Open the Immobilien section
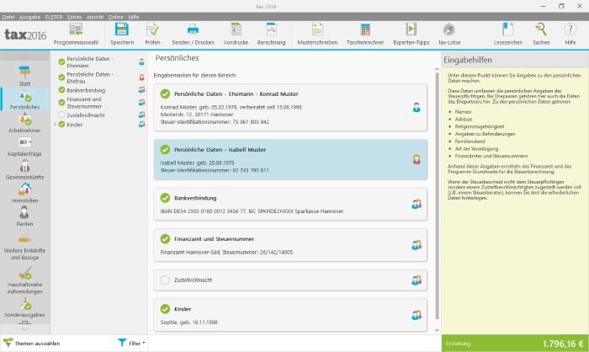 click(x=24, y=194)
